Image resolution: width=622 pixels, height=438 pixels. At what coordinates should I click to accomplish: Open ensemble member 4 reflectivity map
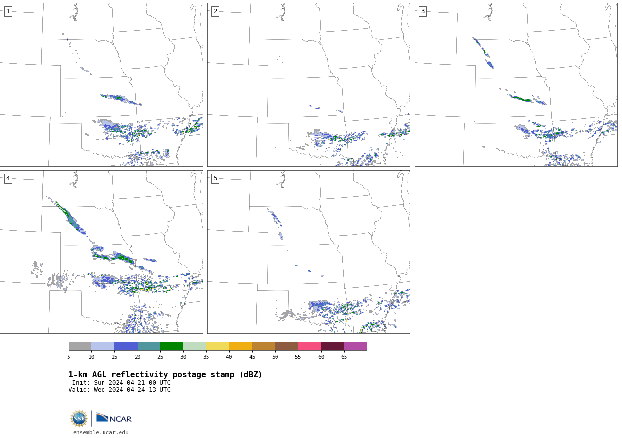[x=102, y=252]
